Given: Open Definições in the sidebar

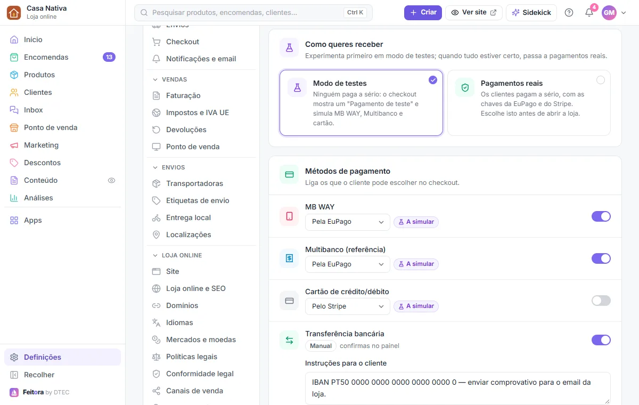Looking at the screenshot, I should point(62,357).
